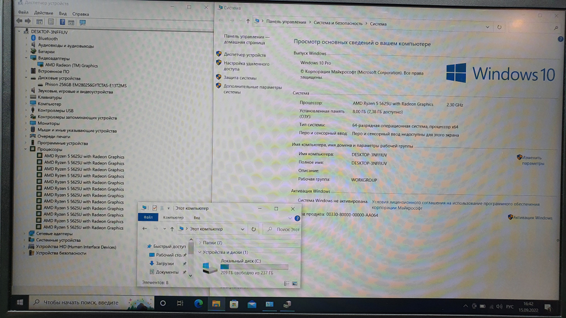
Task: Expand Сетевые адаптеры category
Action: pos(25,233)
